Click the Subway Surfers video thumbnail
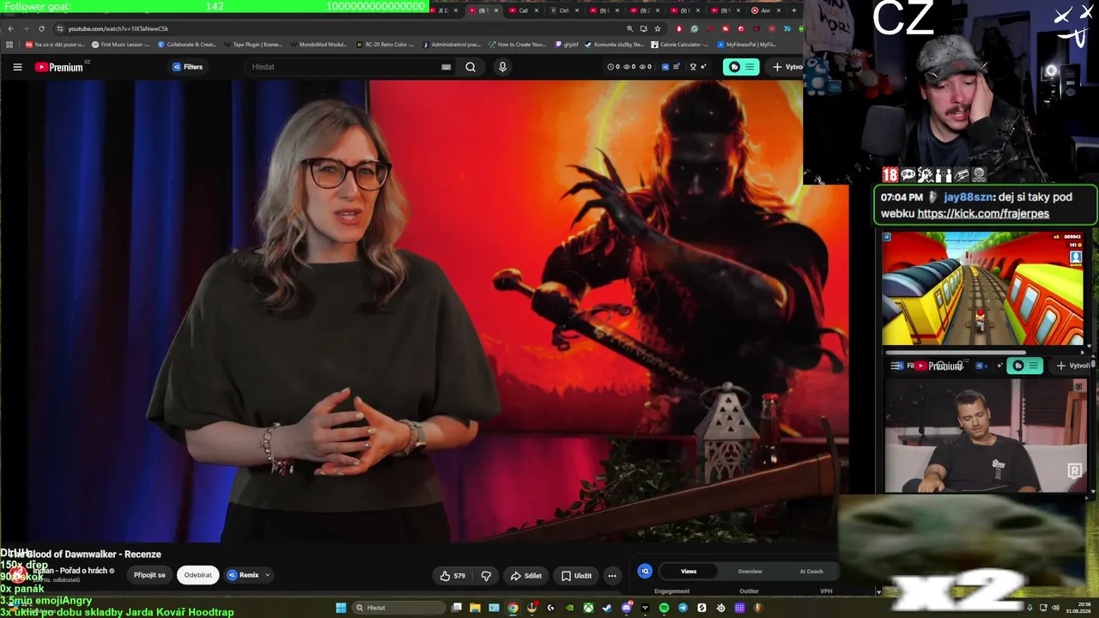The height and width of the screenshot is (618, 1099). pyautogui.click(x=982, y=289)
